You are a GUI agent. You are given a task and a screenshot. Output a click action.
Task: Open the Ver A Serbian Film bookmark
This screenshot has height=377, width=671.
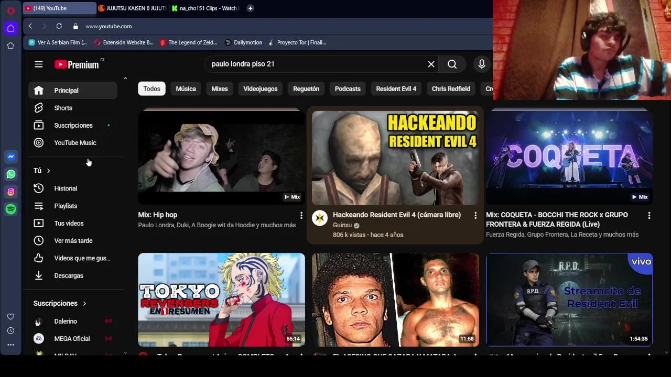(58, 42)
